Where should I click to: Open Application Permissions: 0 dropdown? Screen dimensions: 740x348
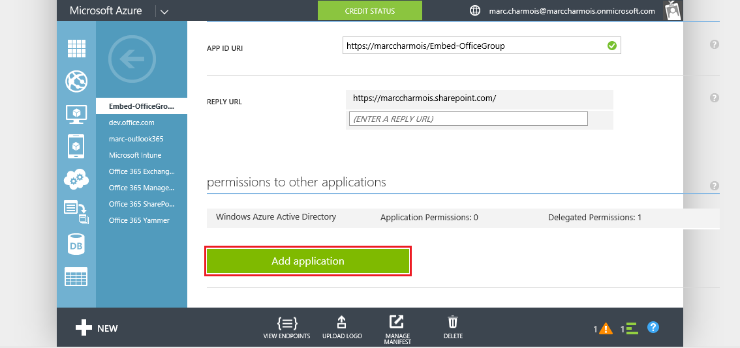(429, 218)
